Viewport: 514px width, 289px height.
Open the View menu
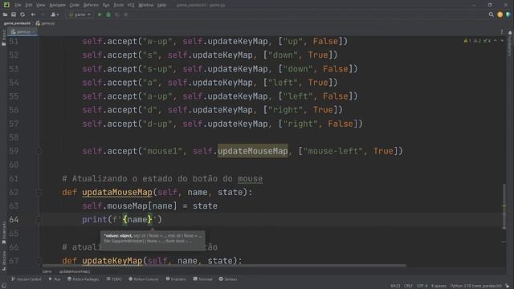point(41,5)
